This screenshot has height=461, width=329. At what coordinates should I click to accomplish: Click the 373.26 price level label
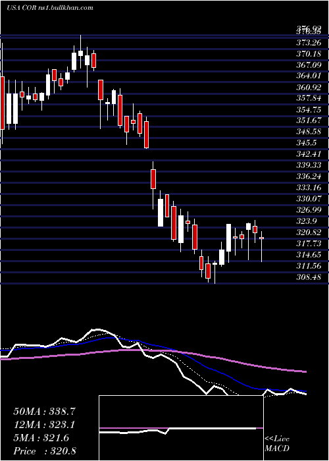pyautogui.click(x=309, y=43)
